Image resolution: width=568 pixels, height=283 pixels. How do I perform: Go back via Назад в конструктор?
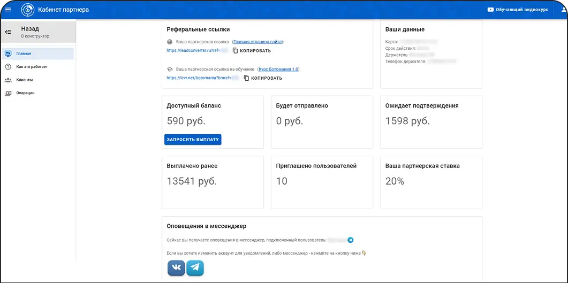coord(38,32)
